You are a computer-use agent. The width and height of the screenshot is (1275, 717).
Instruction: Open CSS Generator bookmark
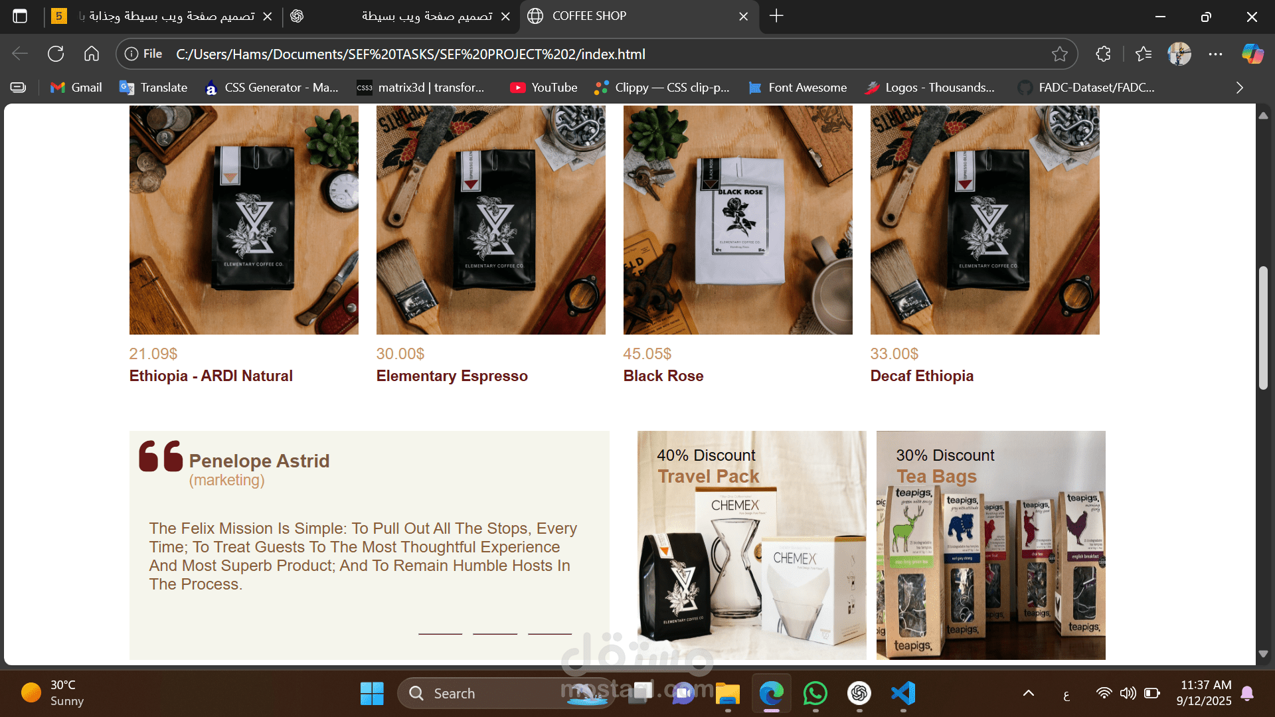(271, 88)
